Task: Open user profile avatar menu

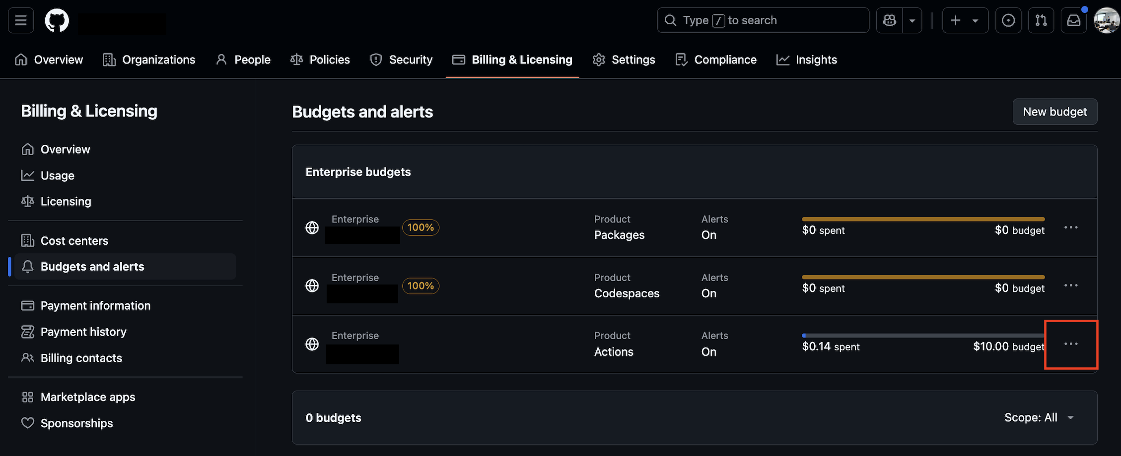Action: [1107, 20]
